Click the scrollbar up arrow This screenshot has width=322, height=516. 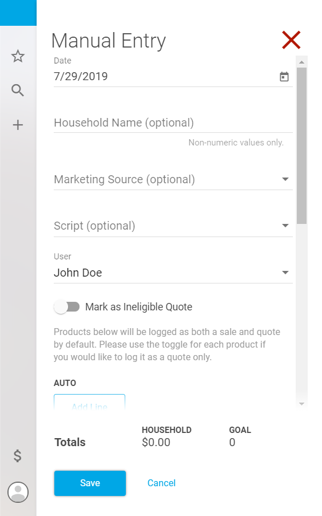301,62
